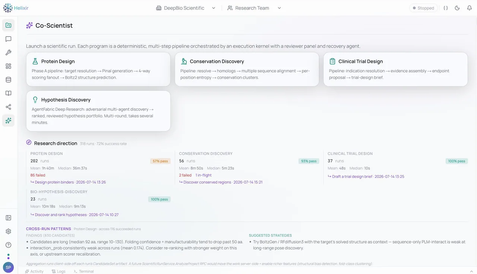Open the wrench tools sidebar icon

click(8, 52)
